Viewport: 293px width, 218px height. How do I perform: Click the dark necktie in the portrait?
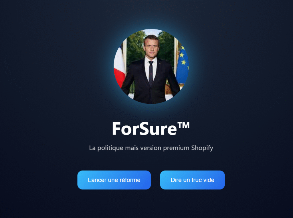pyautogui.click(x=151, y=73)
